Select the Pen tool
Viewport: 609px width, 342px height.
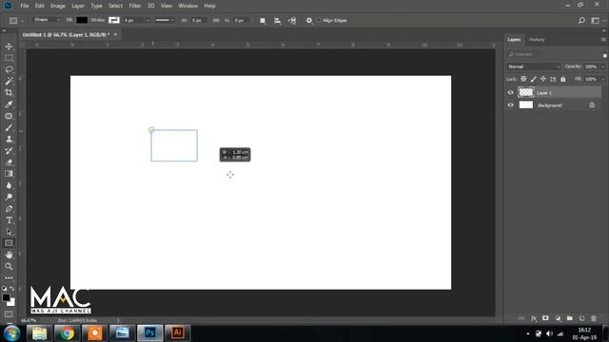[x=9, y=209]
